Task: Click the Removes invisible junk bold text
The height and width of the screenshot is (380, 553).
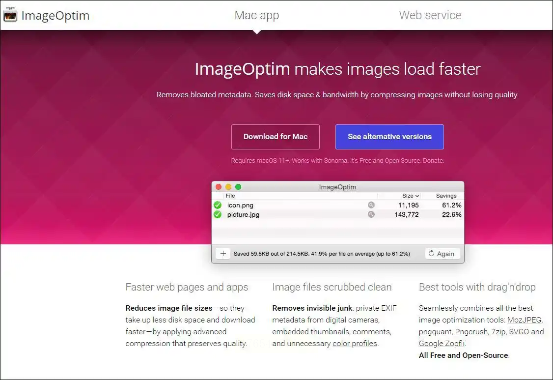Action: [x=312, y=308]
